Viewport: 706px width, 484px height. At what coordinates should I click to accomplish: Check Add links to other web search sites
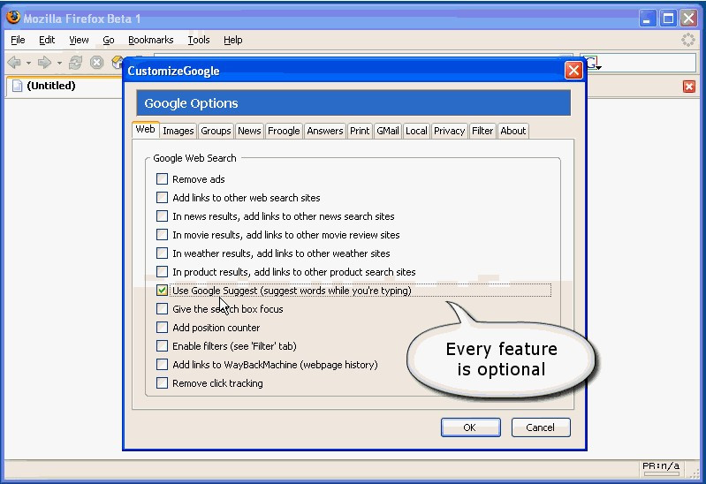162,198
